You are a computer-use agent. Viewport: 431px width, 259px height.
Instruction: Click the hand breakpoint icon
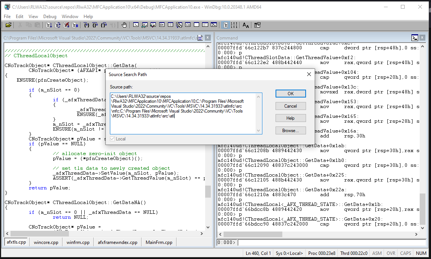tap(124, 25)
